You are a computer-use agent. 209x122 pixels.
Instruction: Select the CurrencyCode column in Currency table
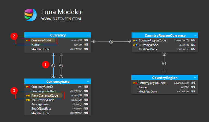(x=58, y=40)
